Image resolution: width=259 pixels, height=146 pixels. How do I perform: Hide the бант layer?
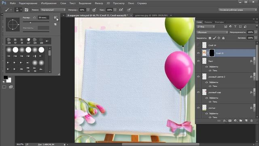click(198, 61)
